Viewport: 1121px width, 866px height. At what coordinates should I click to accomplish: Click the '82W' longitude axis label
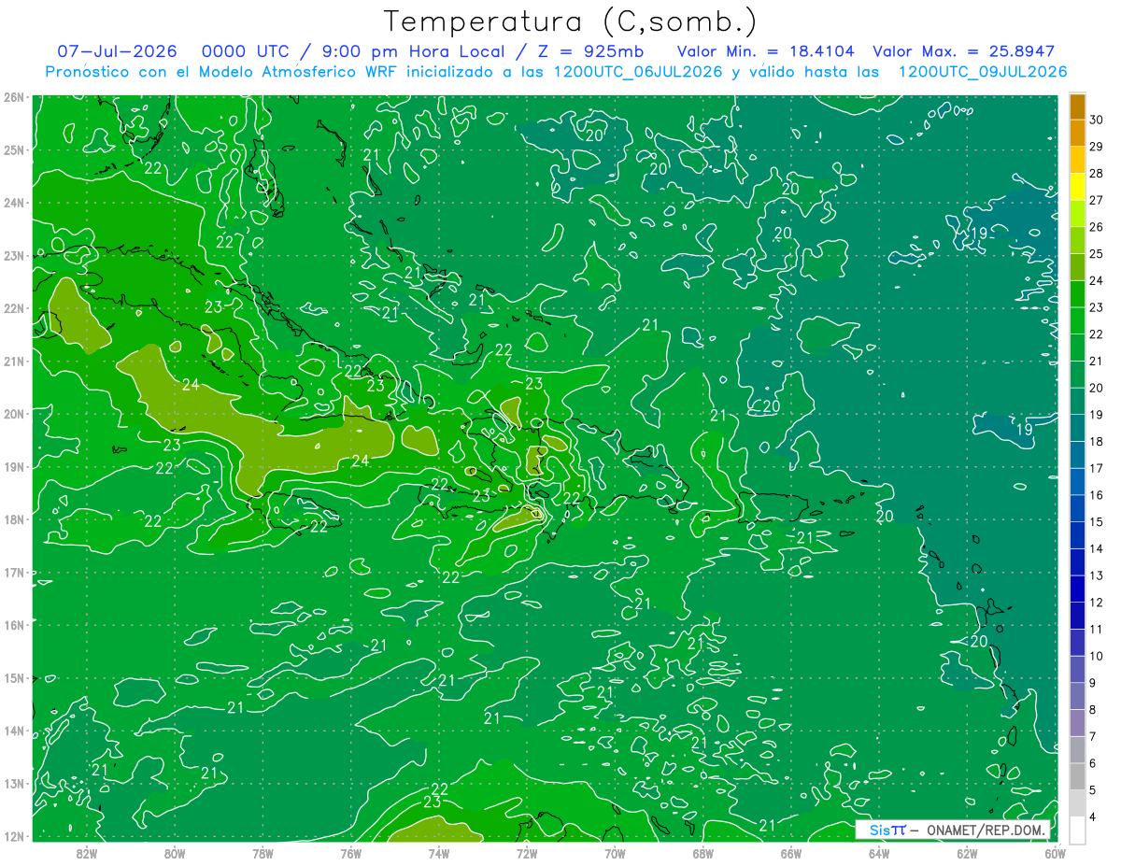(86, 852)
